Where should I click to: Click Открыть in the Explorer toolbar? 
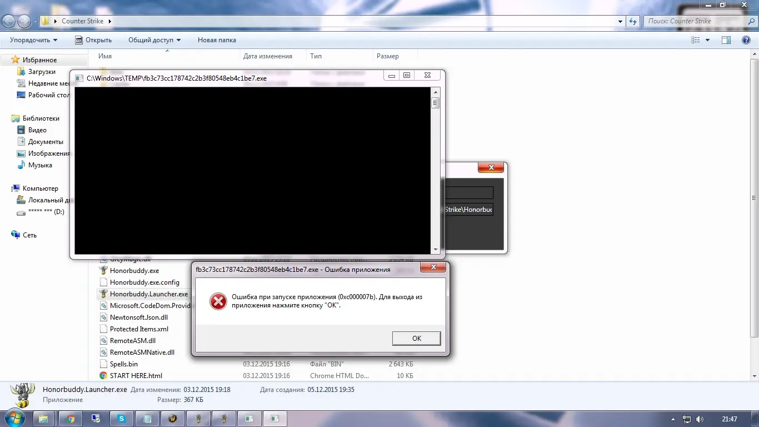93,40
